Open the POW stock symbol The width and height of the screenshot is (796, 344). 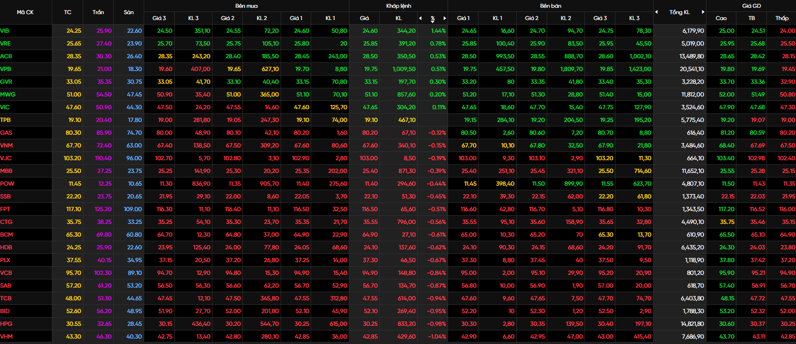pos(7,184)
